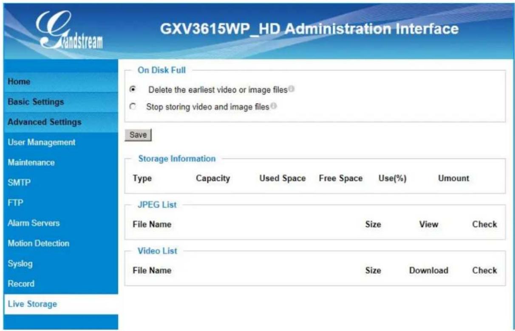Select Delete the earliest video or image files
Image resolution: width=515 pixels, height=331 pixels.
[x=133, y=90]
